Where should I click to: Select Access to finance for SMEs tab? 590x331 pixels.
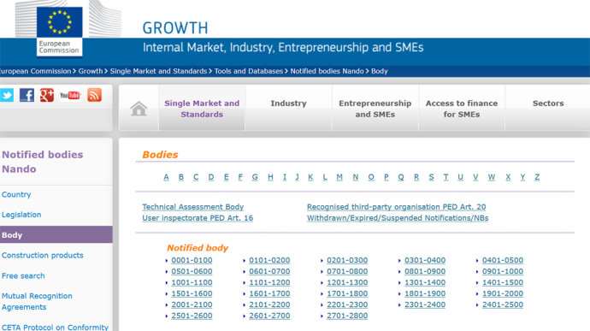tap(462, 109)
